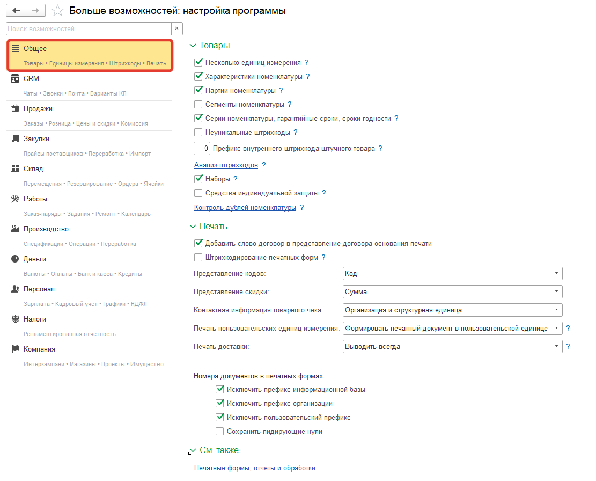
Task: Click the Поиск возможностей search field
Action: click(x=89, y=28)
